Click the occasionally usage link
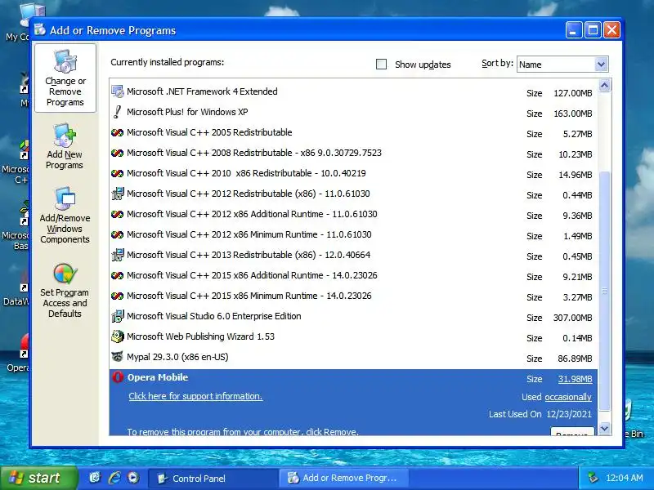This screenshot has height=490, width=654. coord(568,397)
